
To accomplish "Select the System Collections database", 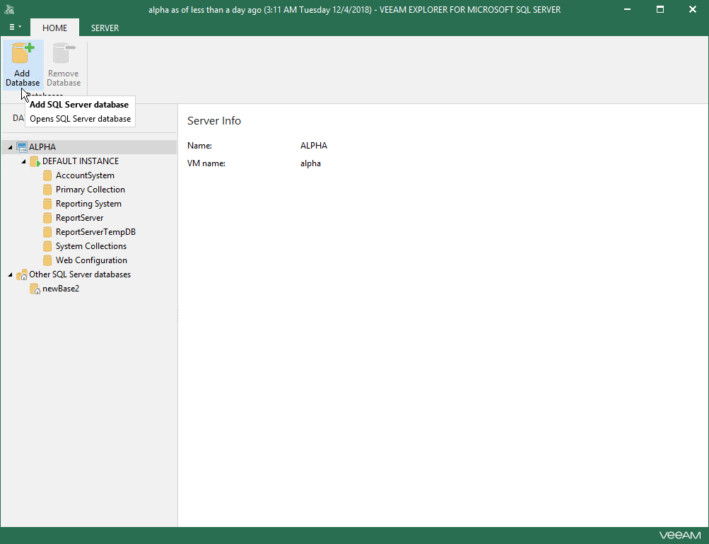I will click(x=91, y=246).
